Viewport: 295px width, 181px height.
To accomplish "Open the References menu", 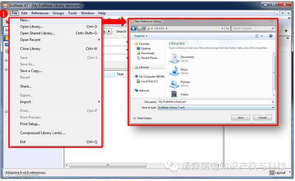I will pyautogui.click(x=40, y=13).
